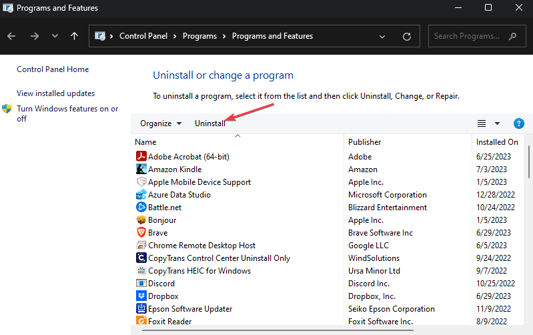Go up one level with up arrow
This screenshot has height=335, width=533.
point(74,36)
